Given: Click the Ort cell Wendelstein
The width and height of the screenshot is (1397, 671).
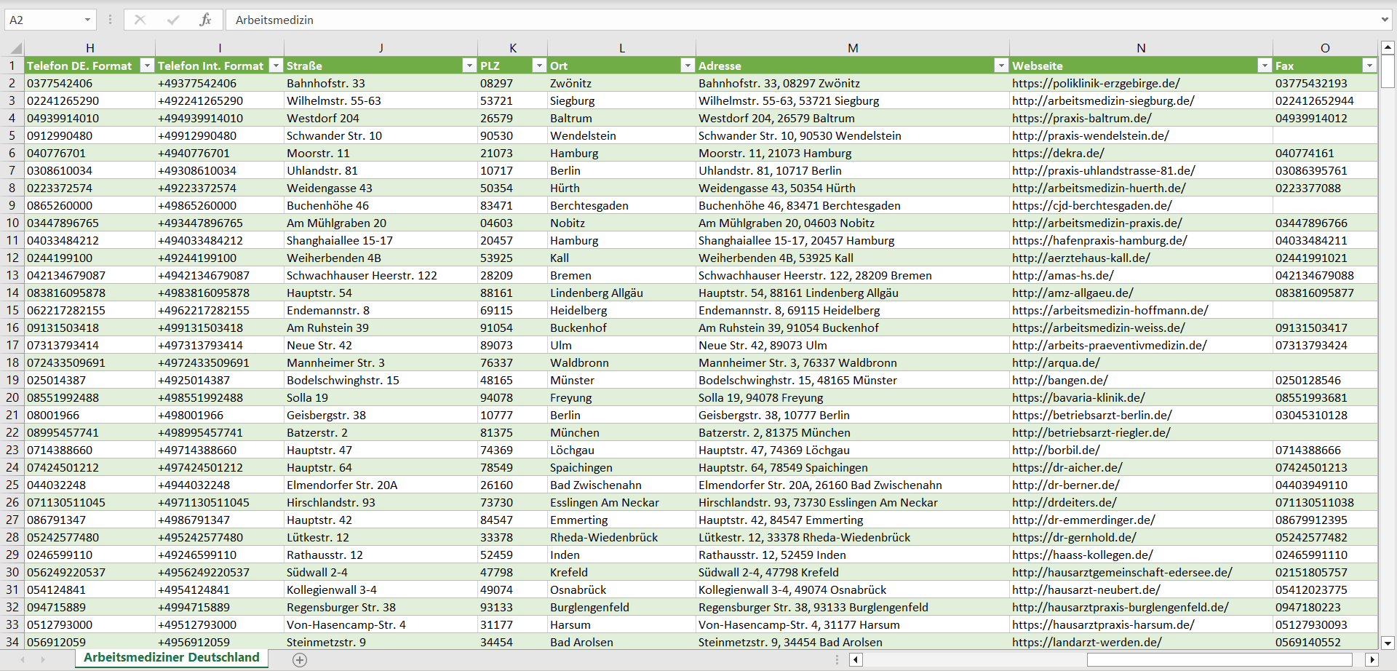Looking at the screenshot, I should point(622,135).
